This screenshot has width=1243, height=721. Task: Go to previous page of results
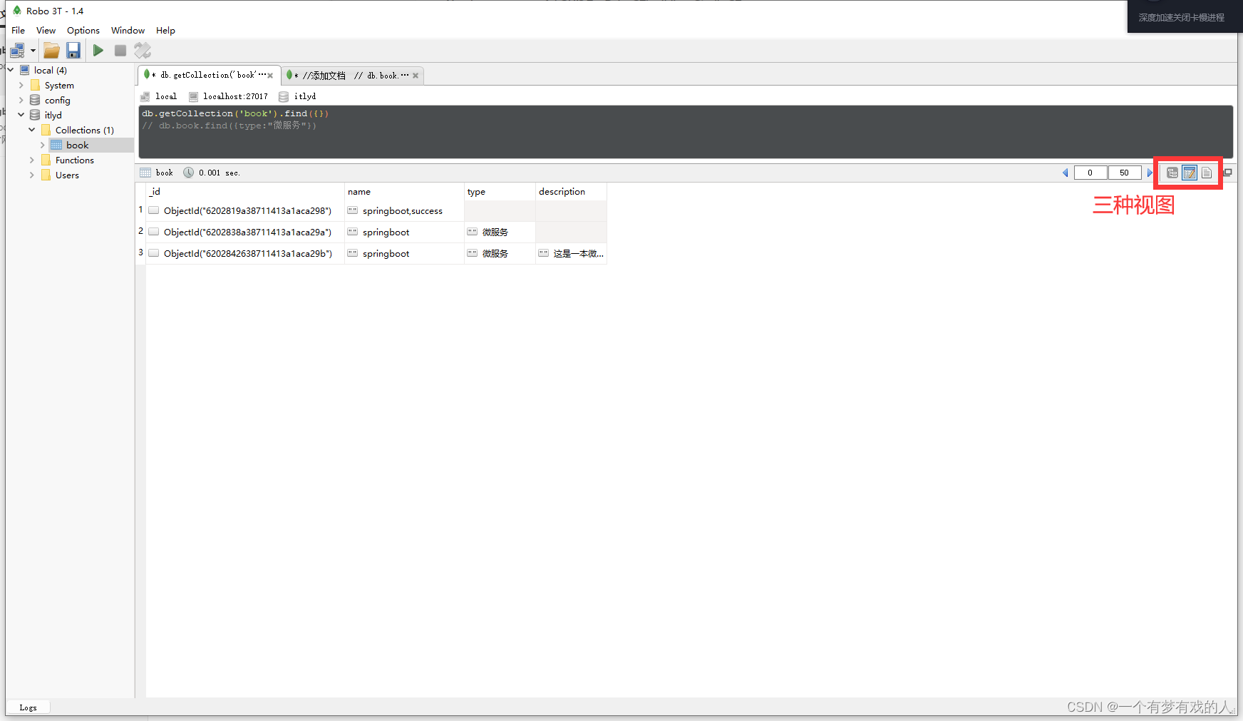coord(1065,173)
